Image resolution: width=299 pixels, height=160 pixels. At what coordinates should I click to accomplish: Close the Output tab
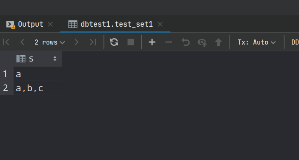(x=50, y=24)
